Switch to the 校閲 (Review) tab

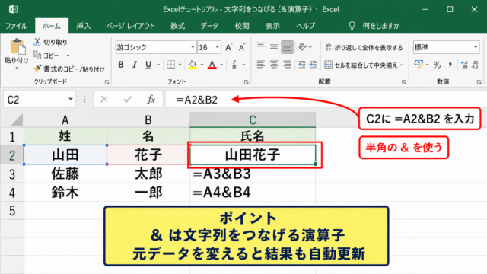point(242,26)
